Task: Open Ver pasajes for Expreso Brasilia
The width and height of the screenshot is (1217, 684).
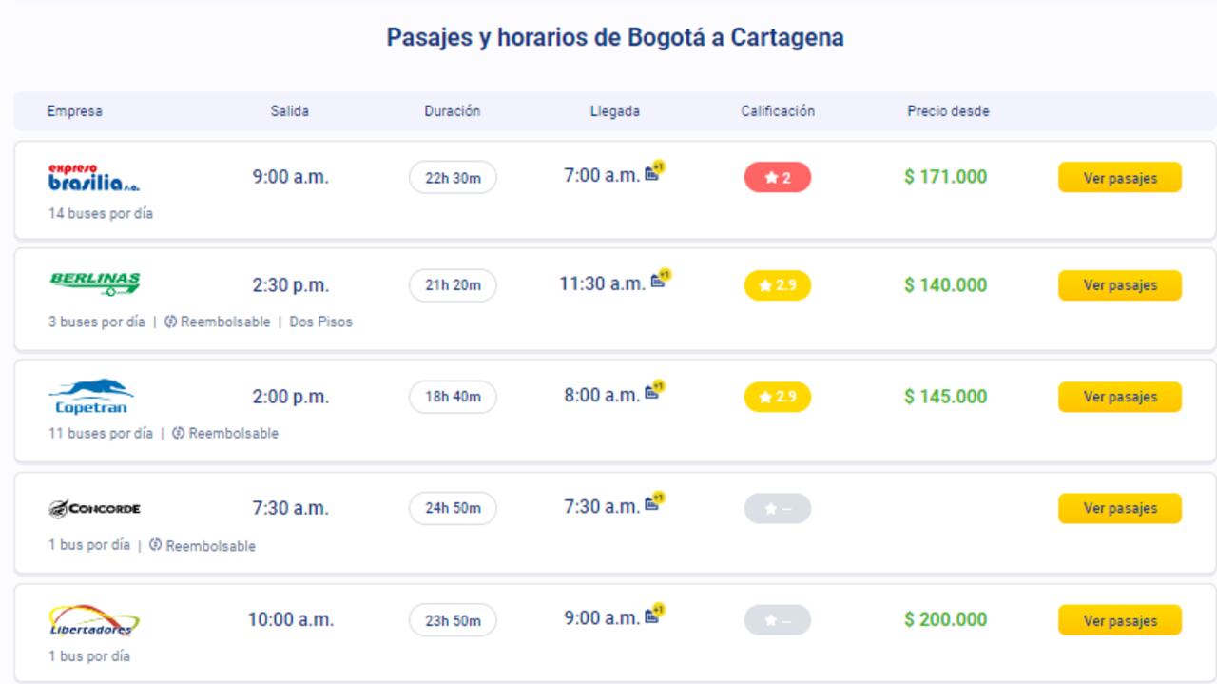Action: pos(1119,178)
